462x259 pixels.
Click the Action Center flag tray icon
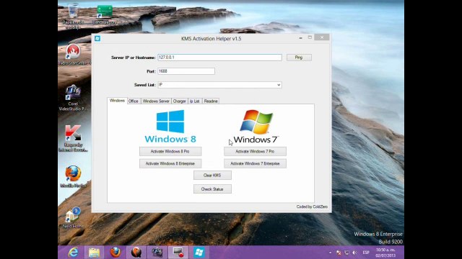(x=339, y=253)
